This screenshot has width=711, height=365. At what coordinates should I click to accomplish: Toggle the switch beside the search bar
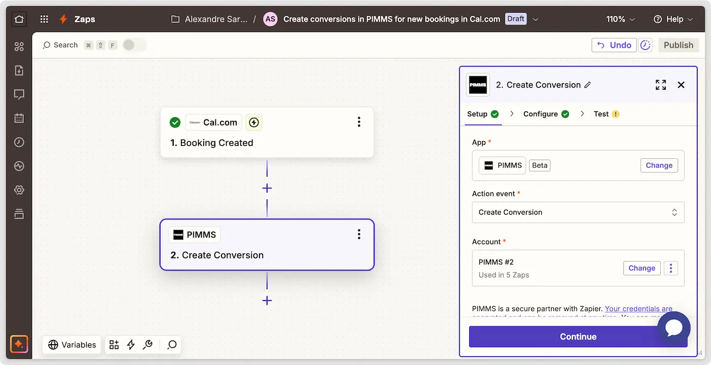pyautogui.click(x=134, y=45)
